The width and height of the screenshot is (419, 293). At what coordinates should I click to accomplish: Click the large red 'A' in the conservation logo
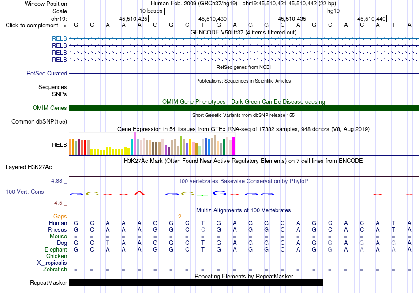[x=139, y=193]
